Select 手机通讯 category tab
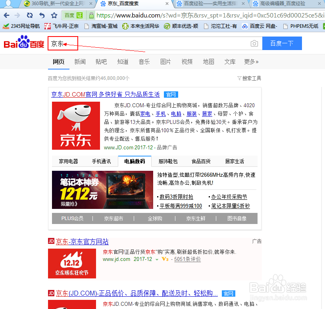This screenshot has height=309, width=325. tap(101, 161)
